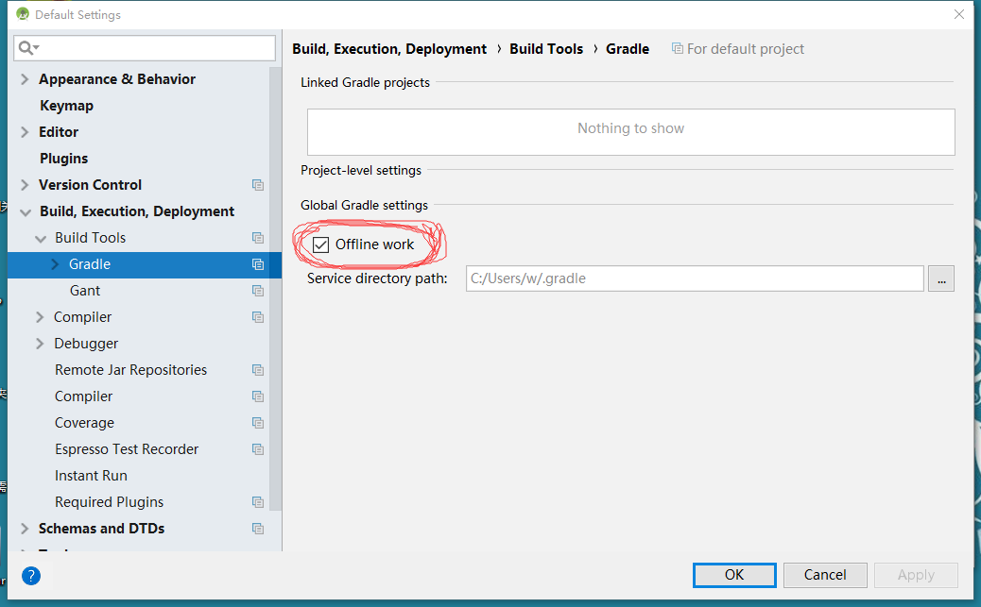Expand the first Compiler node
Viewport: 981px width, 607px height.
(x=40, y=317)
